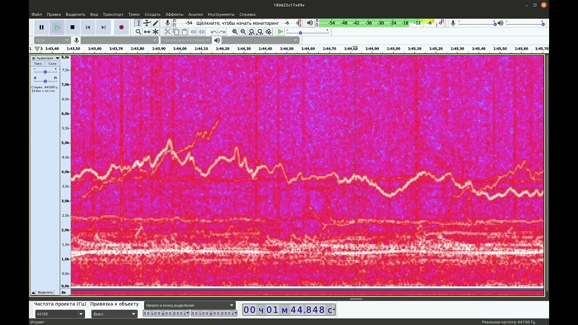Screen dimensions: 578x325
Task: Select the Zoom (magnifier) tool
Action: tap(139, 32)
